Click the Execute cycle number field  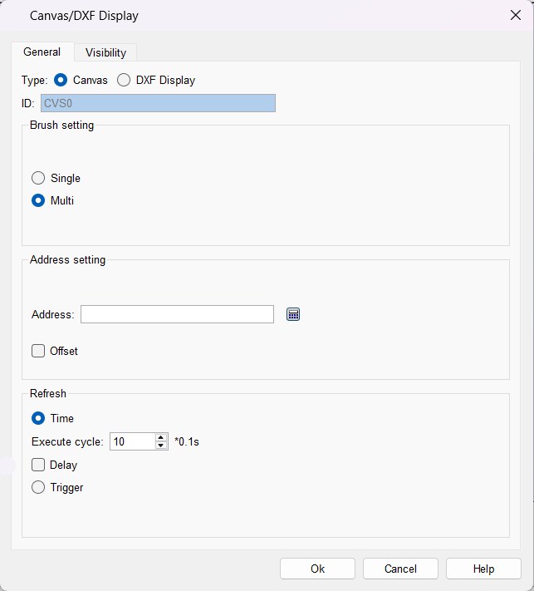[x=131, y=441]
